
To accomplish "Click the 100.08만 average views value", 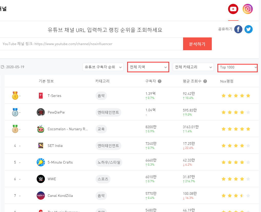I will pyautogui.click(x=190, y=193).
